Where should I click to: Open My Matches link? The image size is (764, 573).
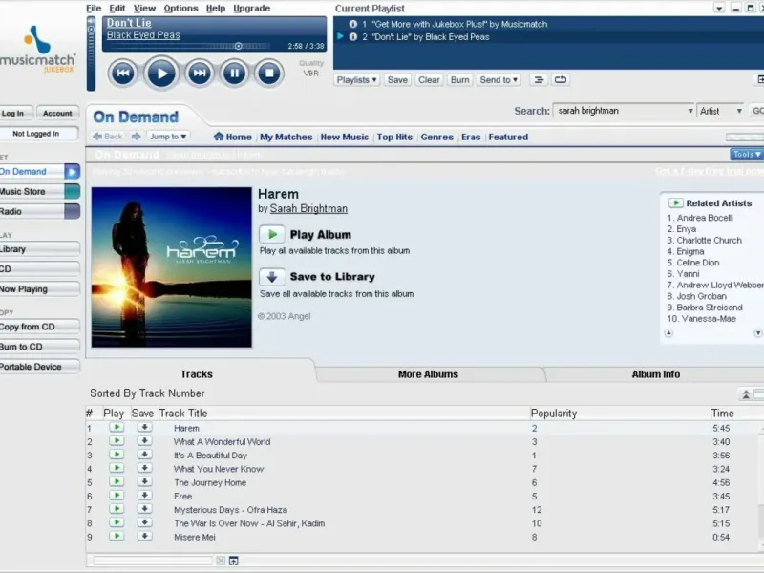(x=286, y=137)
